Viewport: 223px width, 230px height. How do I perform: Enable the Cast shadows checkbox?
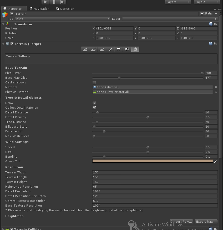tap(94, 82)
